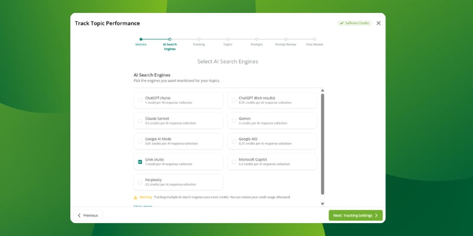The width and height of the screenshot is (473, 236).
Task: Check the Google AIO checkbox
Action: click(234, 141)
